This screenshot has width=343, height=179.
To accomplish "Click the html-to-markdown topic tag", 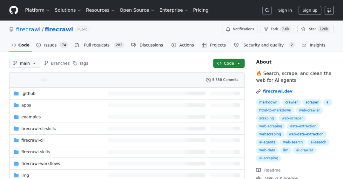I will pyautogui.click(x=275, y=110).
